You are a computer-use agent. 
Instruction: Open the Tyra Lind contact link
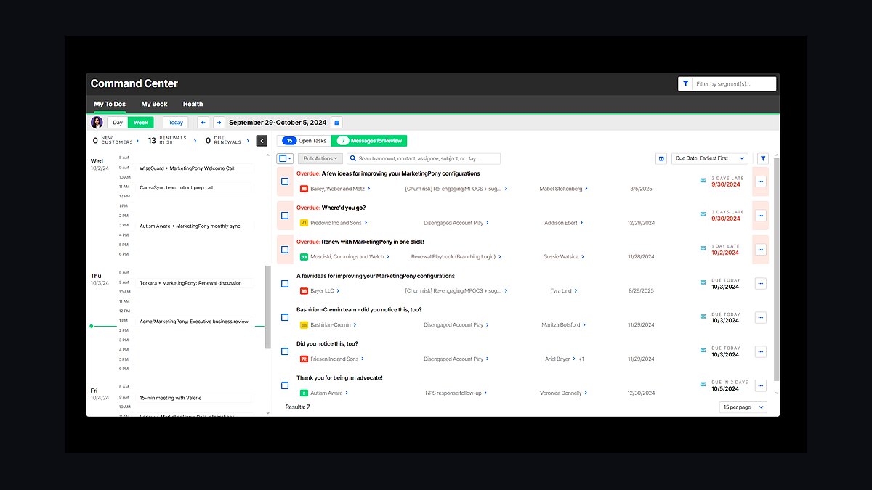[561, 291]
